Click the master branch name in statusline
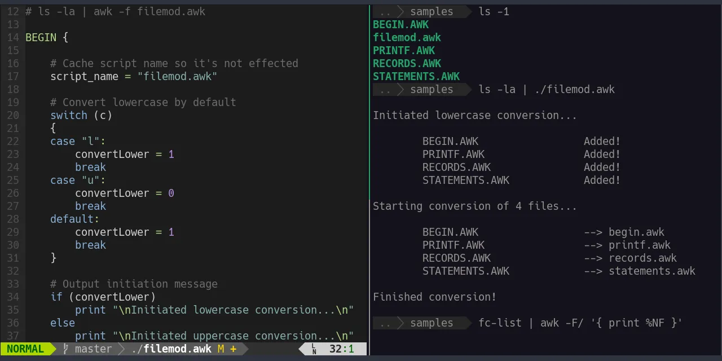The image size is (722, 361). (93, 349)
